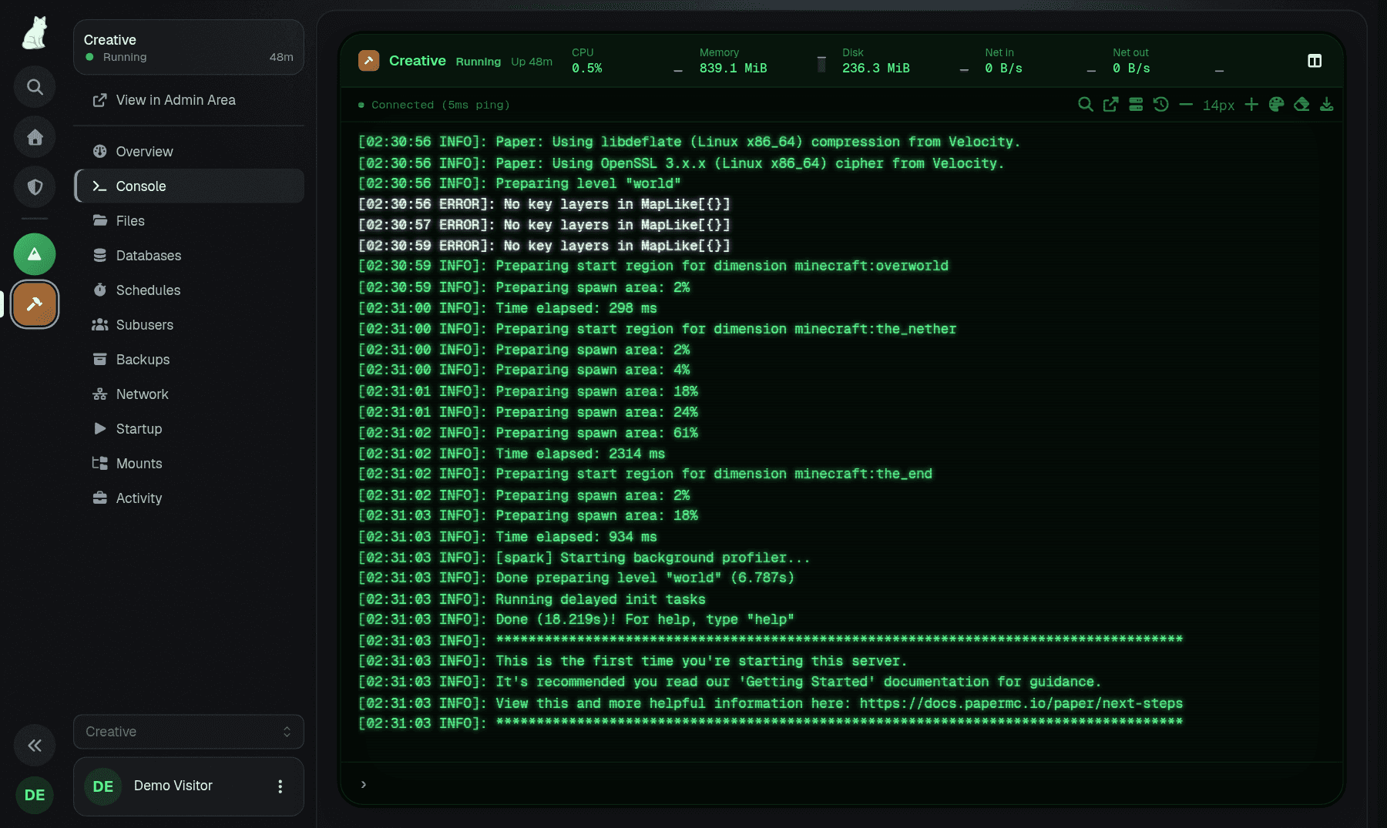Screen dimensions: 1387x828
Task: Open the console color theme palette
Action: click(1277, 105)
